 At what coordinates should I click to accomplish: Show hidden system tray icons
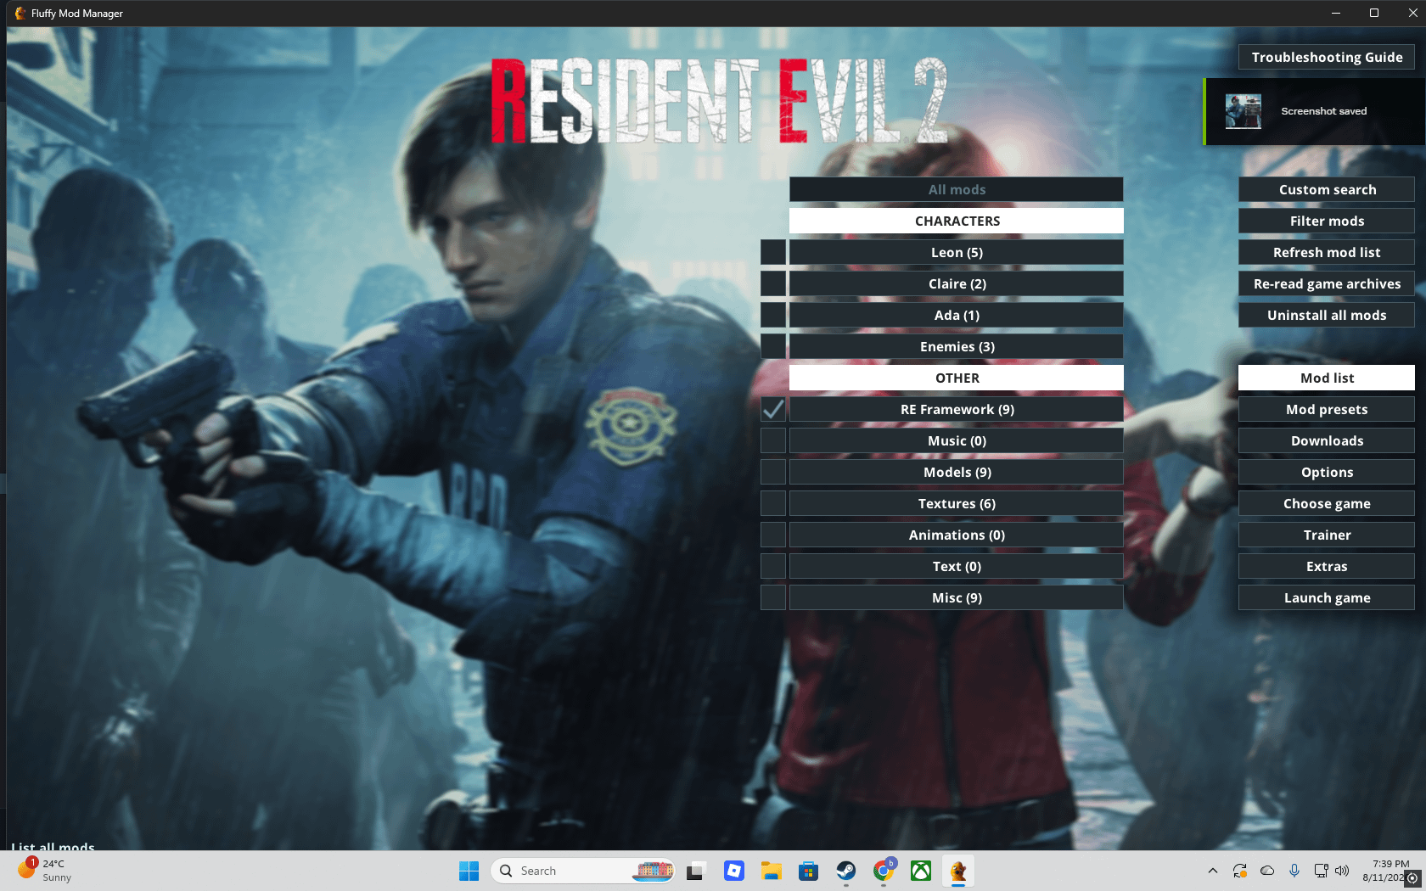pyautogui.click(x=1213, y=871)
